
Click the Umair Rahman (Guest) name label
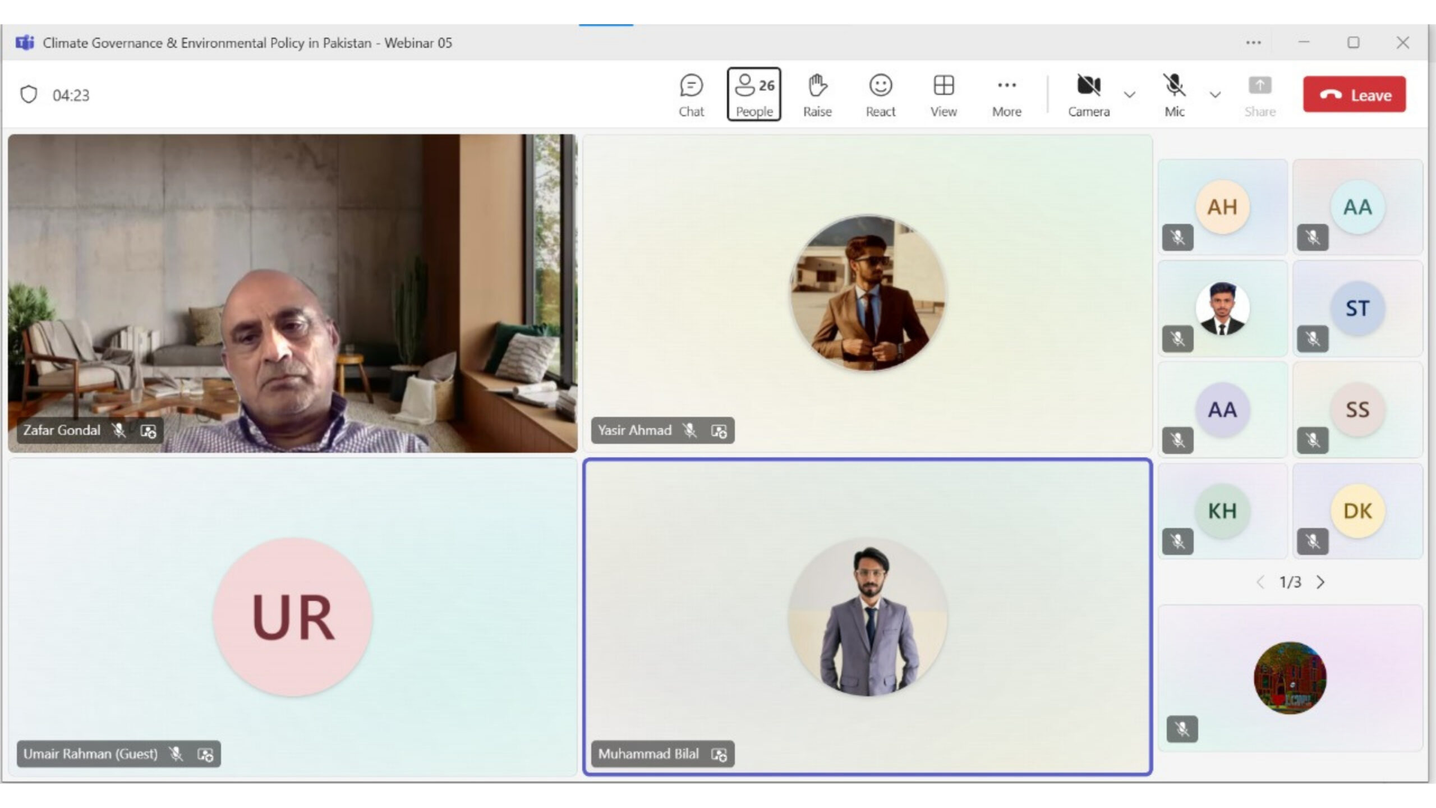[x=90, y=754]
